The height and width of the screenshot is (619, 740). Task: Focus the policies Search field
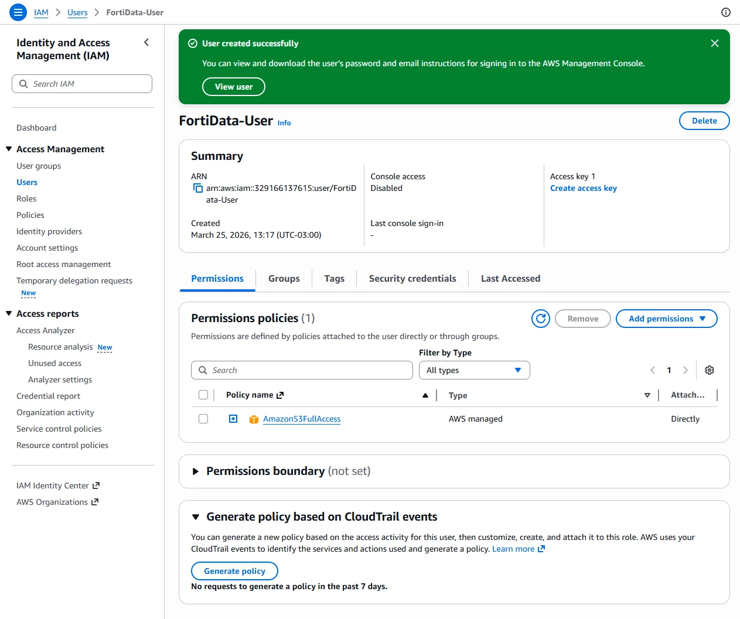[x=302, y=370]
